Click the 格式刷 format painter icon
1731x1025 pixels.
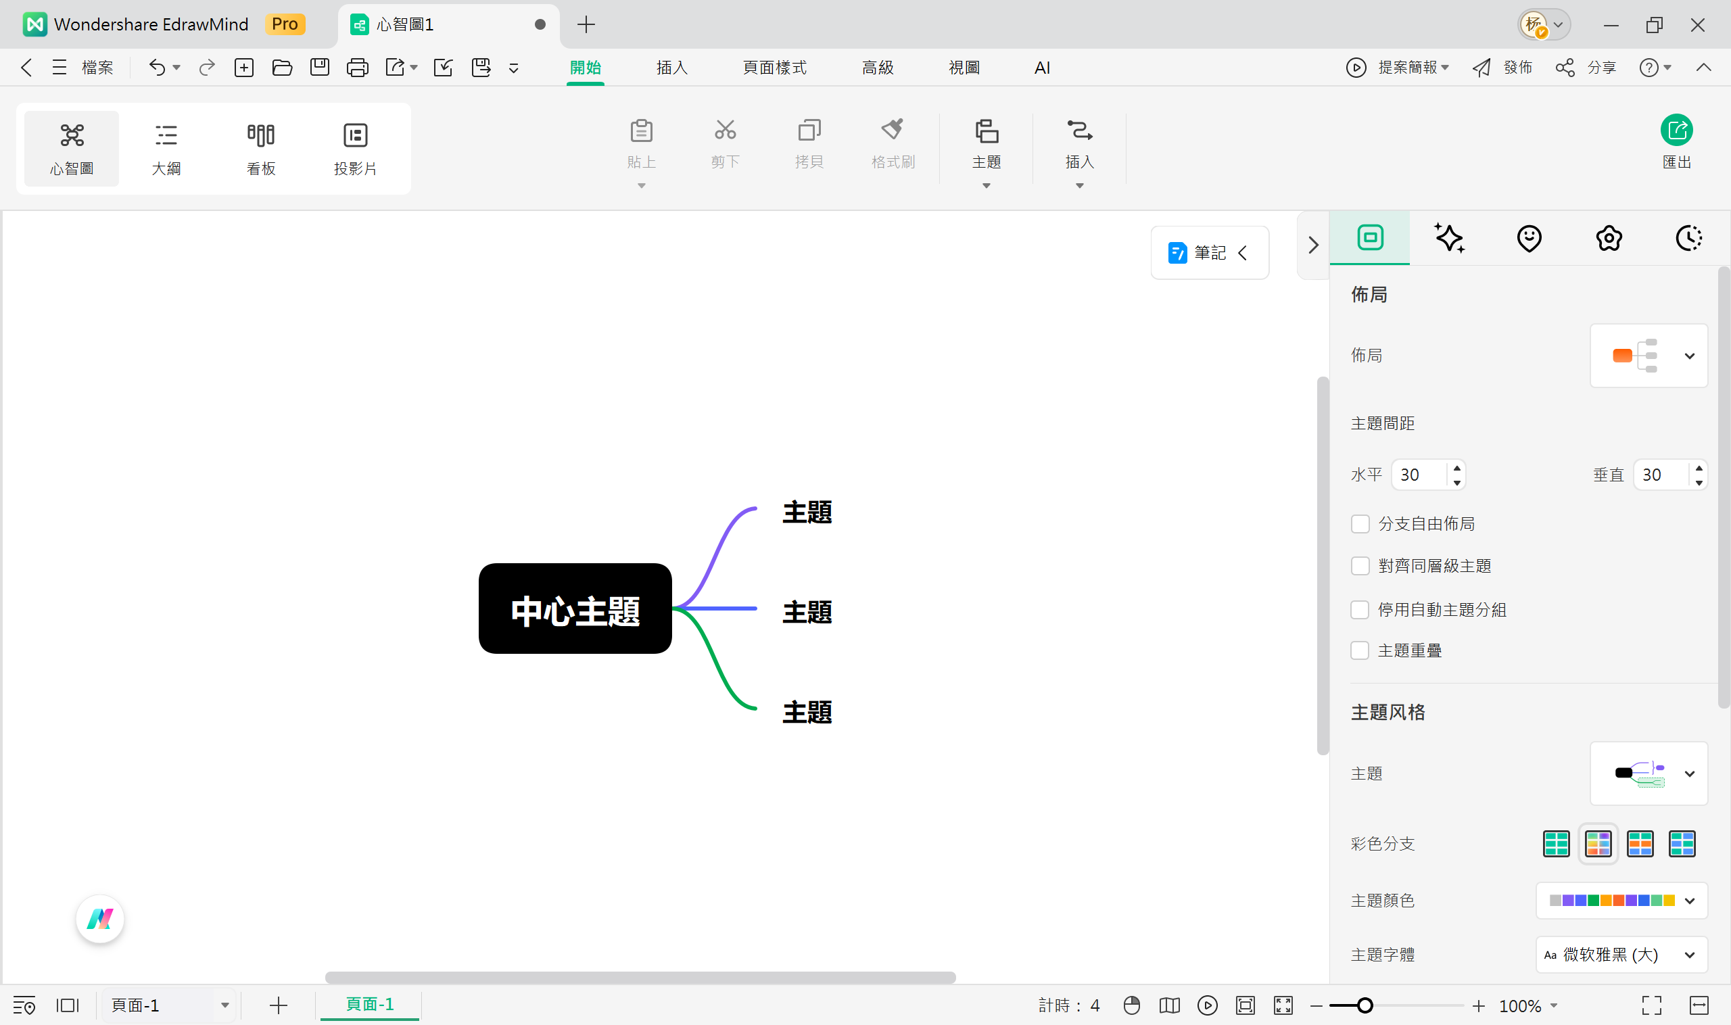tap(892, 141)
